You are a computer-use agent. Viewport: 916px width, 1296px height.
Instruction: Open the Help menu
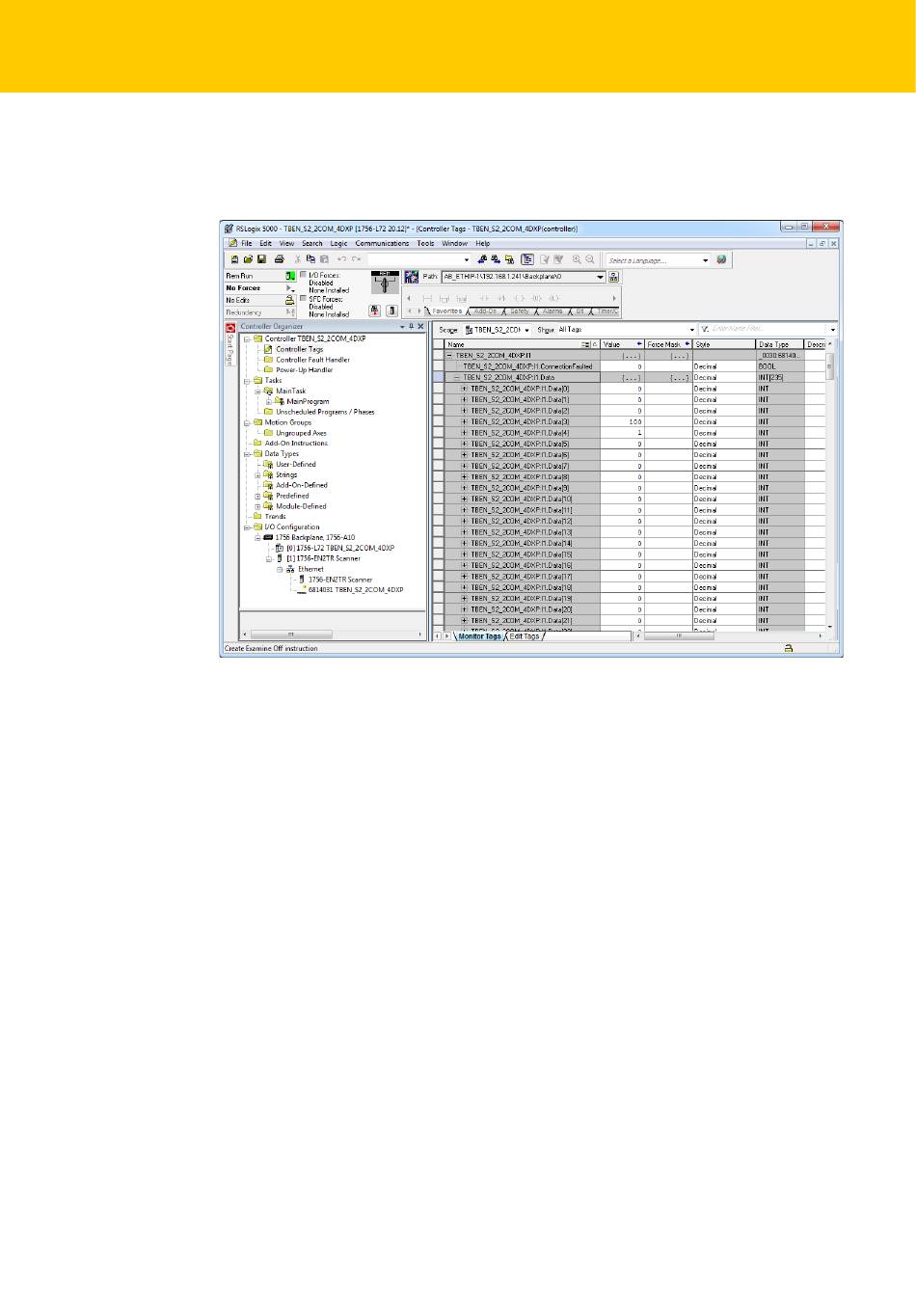pos(482,244)
